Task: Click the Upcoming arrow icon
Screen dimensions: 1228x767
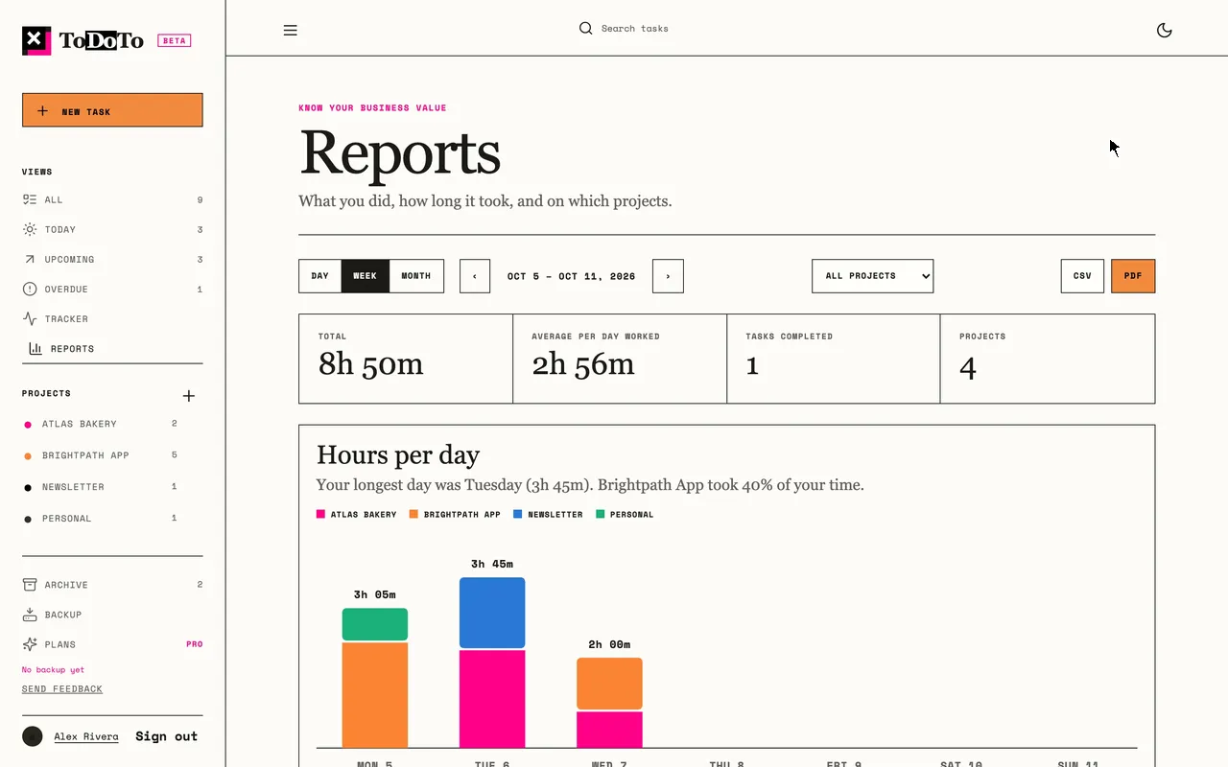Action: (x=30, y=259)
